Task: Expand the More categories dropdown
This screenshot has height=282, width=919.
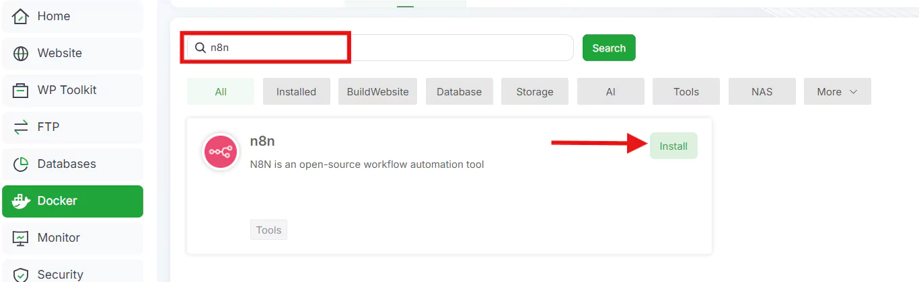Action: 837,91
